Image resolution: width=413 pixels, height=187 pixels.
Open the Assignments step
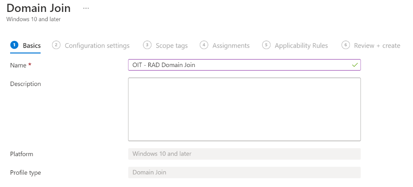coord(231,45)
